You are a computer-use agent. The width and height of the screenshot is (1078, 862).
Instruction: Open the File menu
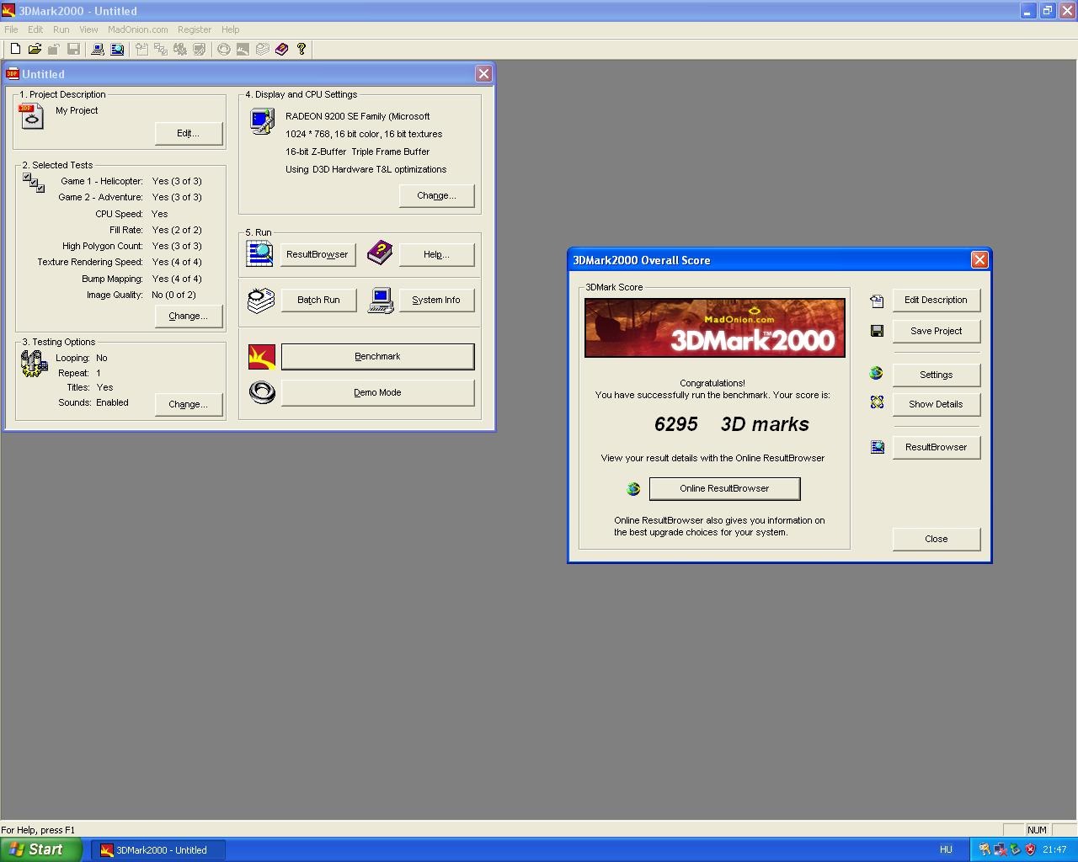11,29
